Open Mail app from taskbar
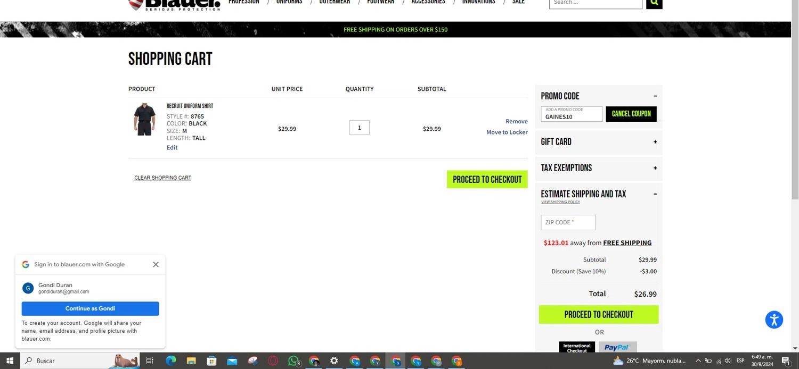 click(x=232, y=360)
